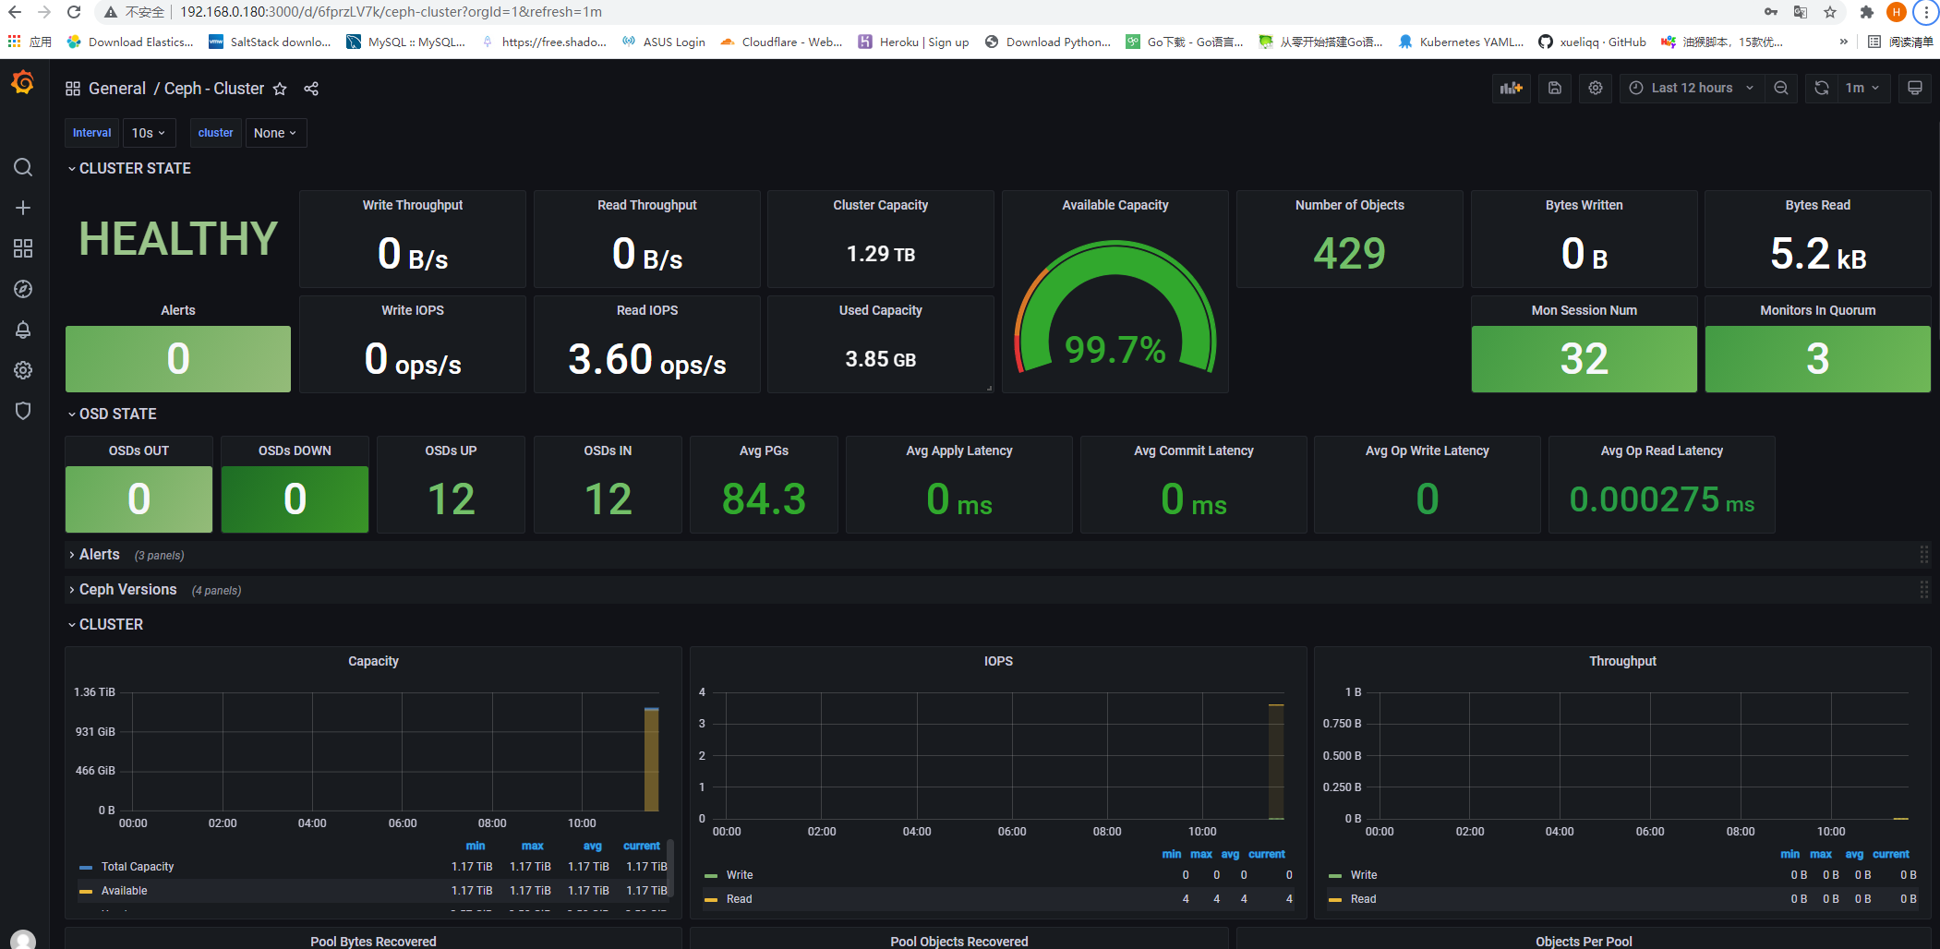Open the Alerting bell icon
The image size is (1940, 949).
pos(23,330)
